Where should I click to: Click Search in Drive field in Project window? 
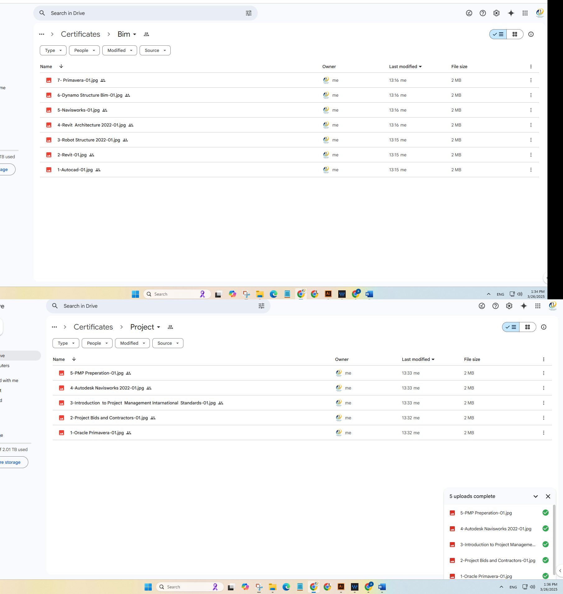click(158, 306)
